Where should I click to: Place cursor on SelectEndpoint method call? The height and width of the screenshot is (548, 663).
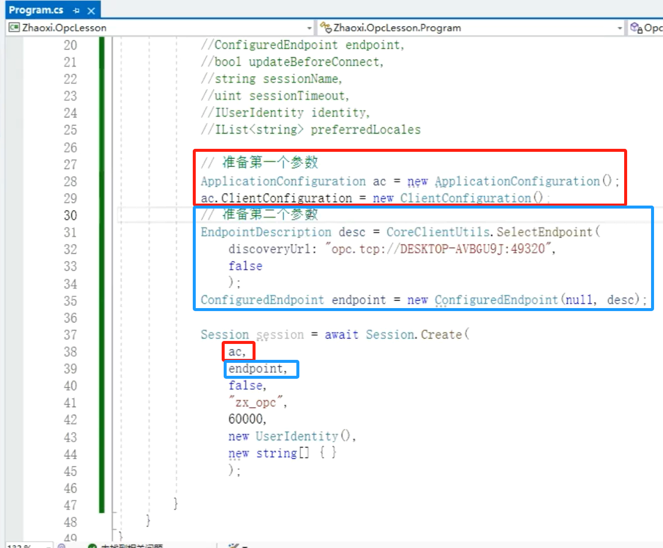(544, 232)
